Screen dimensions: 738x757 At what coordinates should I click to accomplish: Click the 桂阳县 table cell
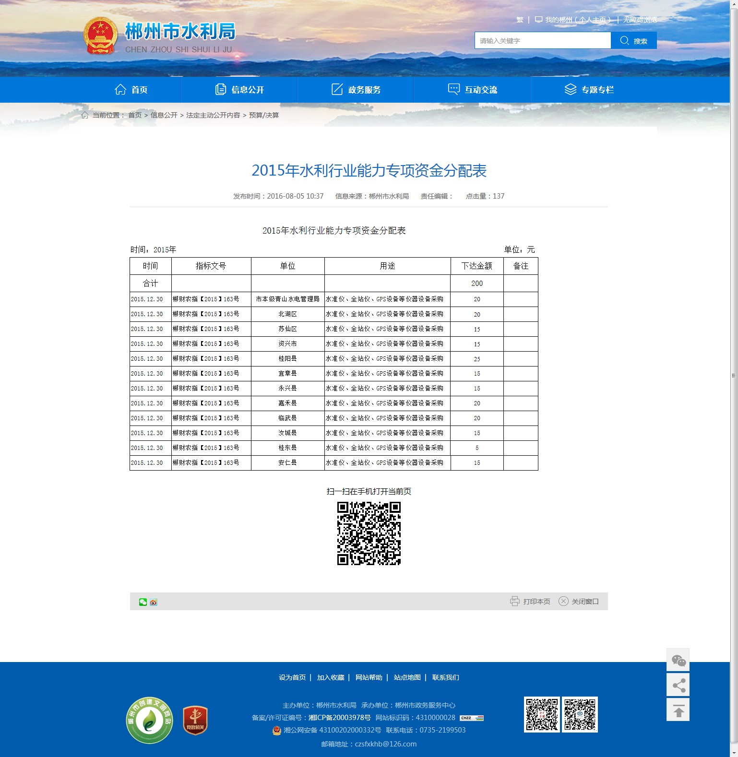coord(288,358)
